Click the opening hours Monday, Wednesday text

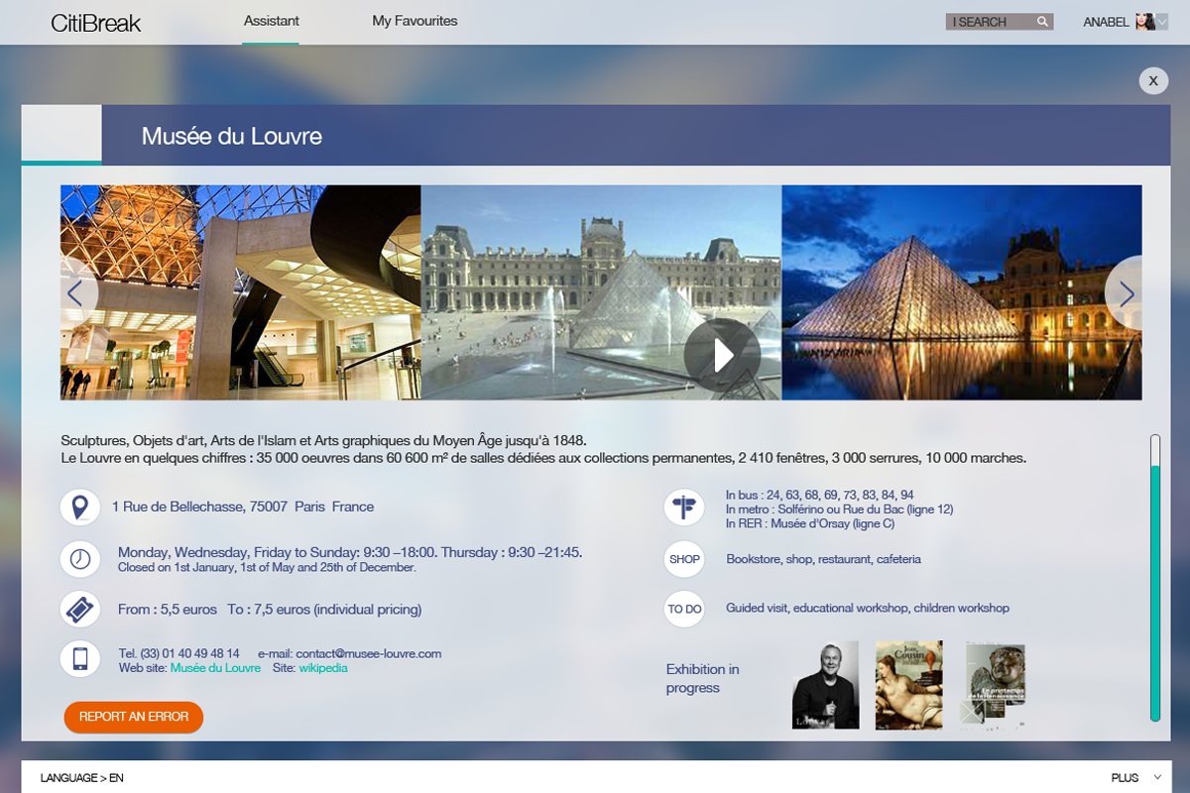coord(350,552)
